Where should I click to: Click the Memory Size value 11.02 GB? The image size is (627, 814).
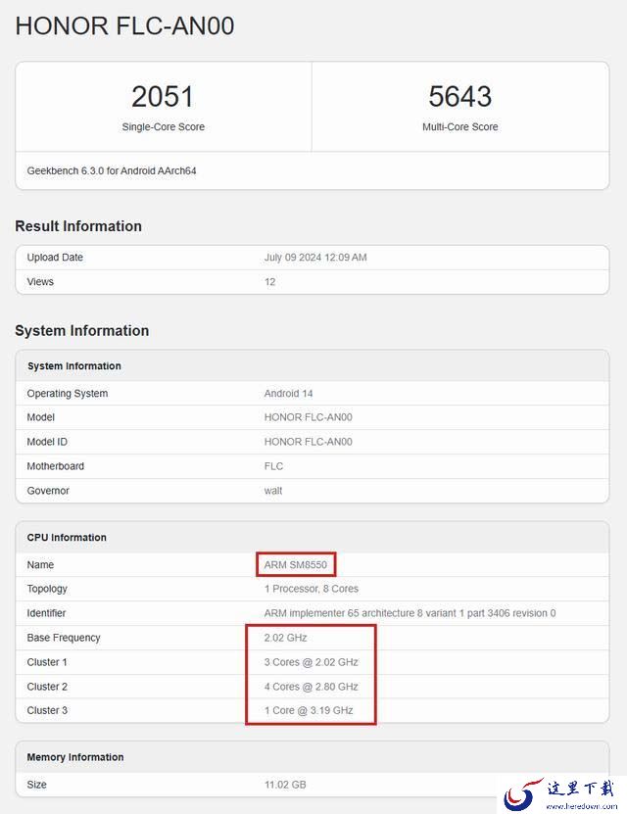pyautogui.click(x=285, y=785)
